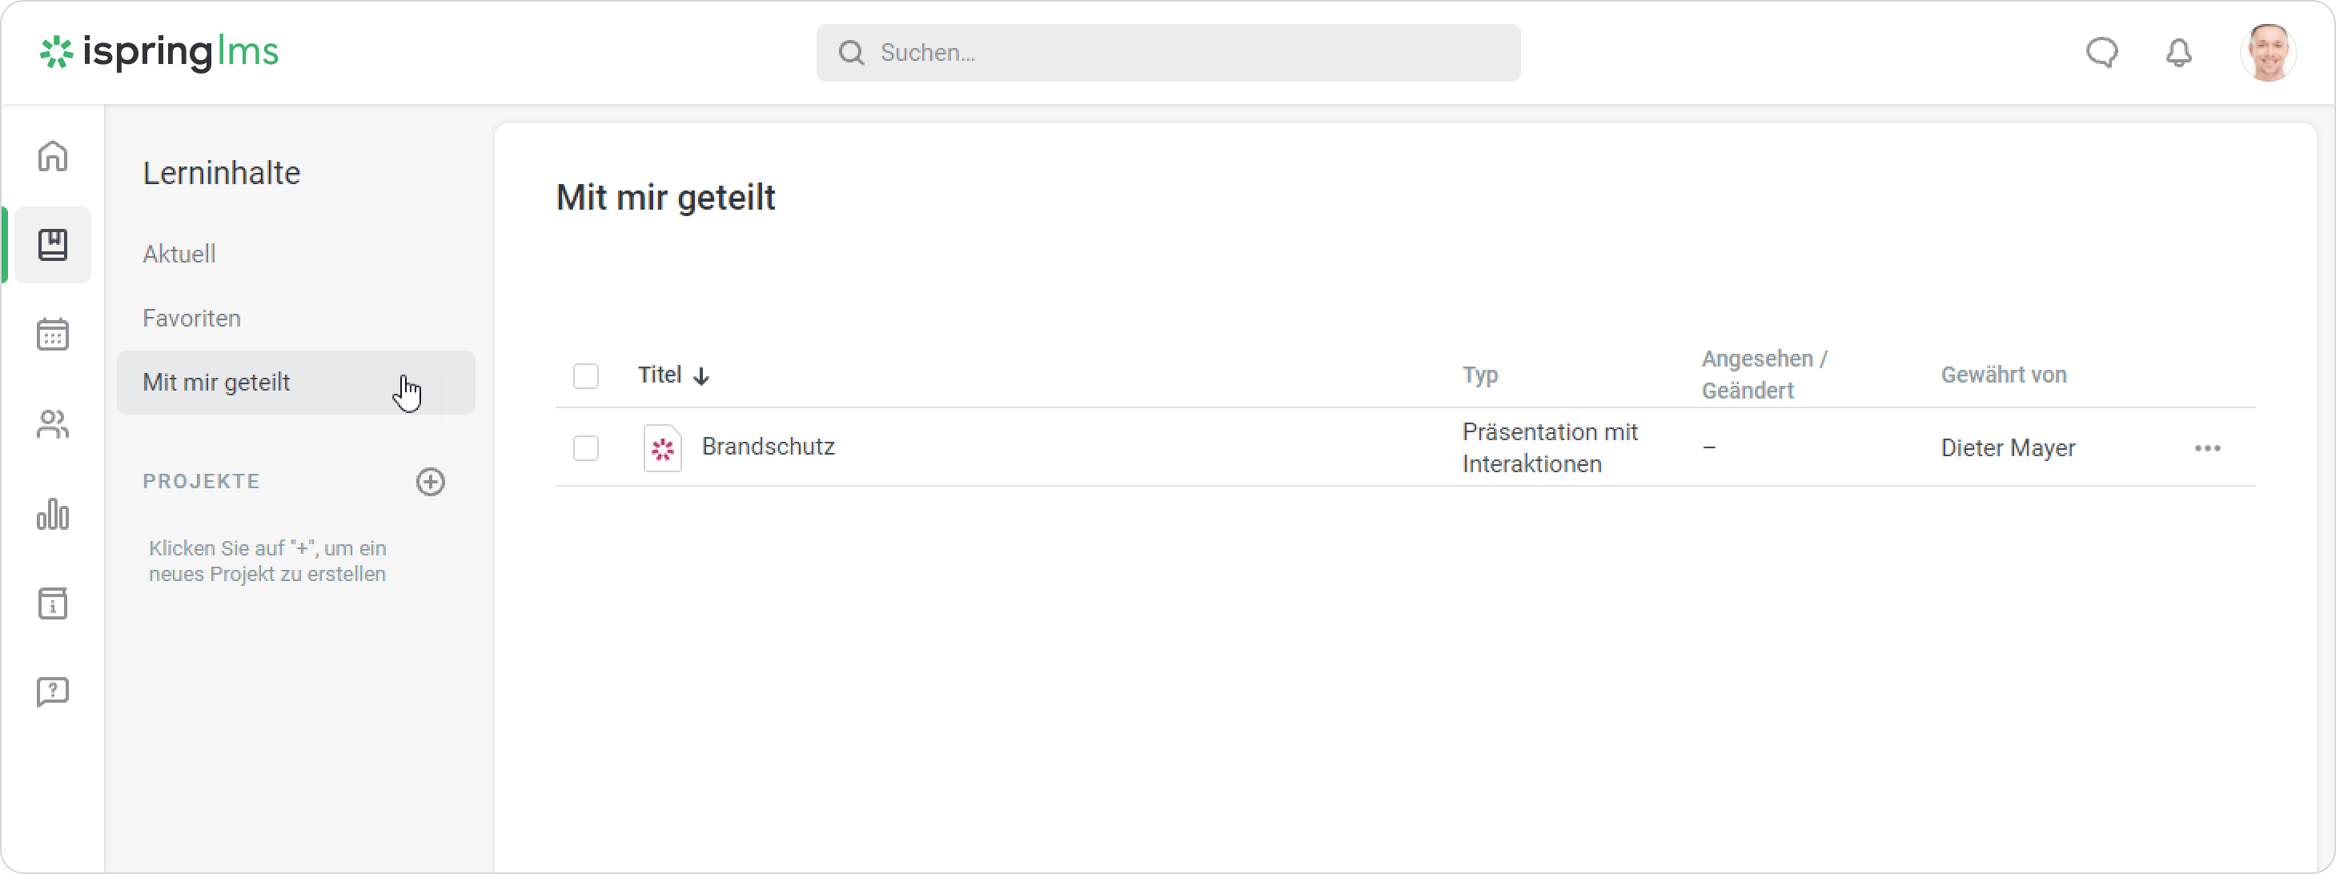Open the Brandschutz presentation link
Image resolution: width=2336 pixels, height=874 pixels.
coord(768,447)
